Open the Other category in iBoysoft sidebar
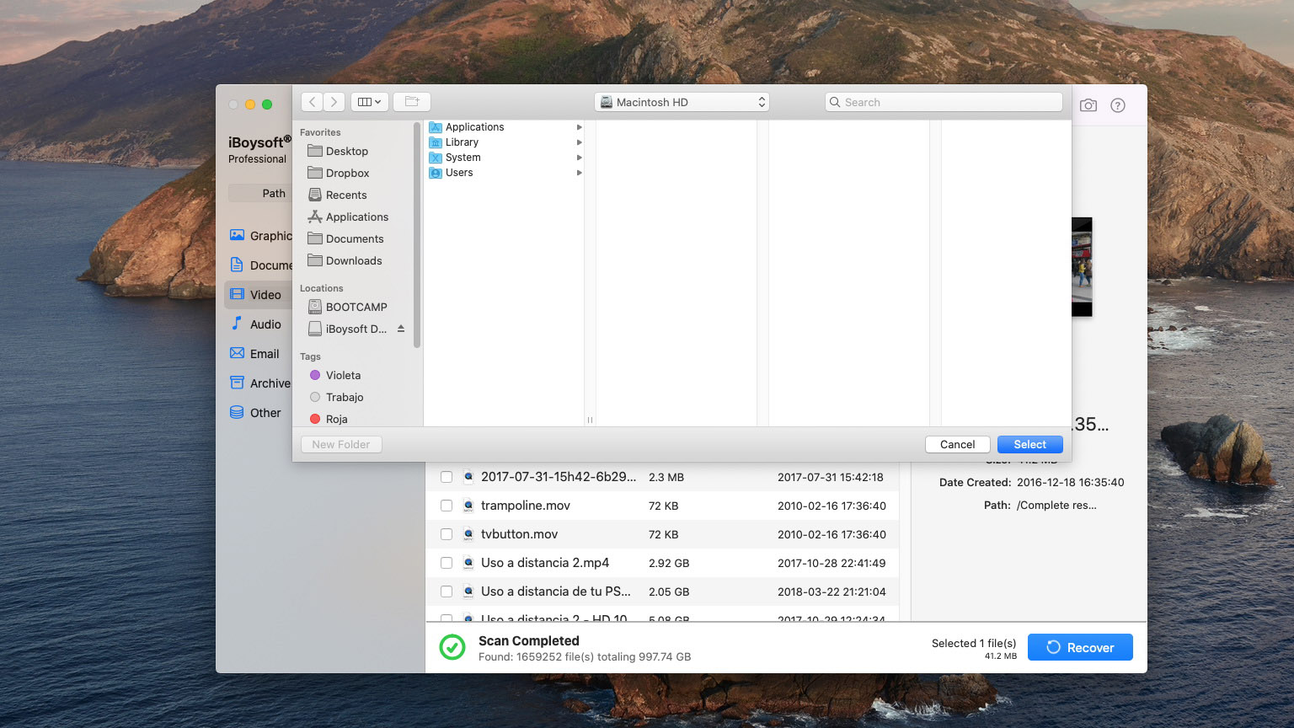1294x728 pixels. pos(259,413)
